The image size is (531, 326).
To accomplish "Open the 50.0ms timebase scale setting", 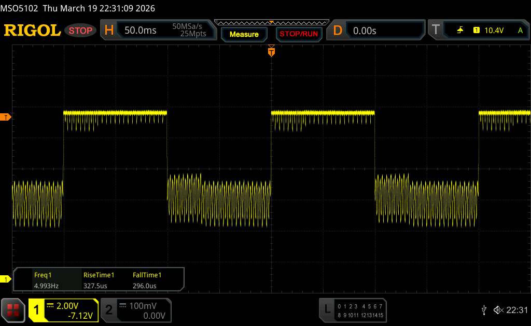I will pyautogui.click(x=141, y=31).
